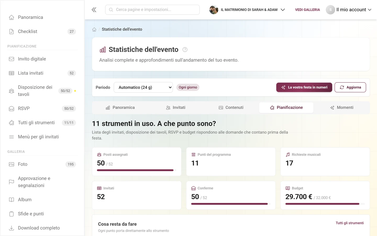Click the Foto image icon in sidebar
Image resolution: width=377 pixels, height=236 pixels.
click(x=12, y=164)
